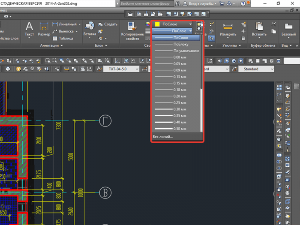Click the UCS axis icon in the toolbar
This screenshot has width=300, height=225.
(117, 61)
